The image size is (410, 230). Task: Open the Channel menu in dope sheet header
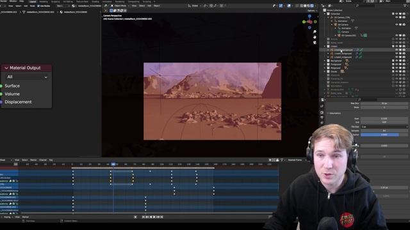coord(43,160)
